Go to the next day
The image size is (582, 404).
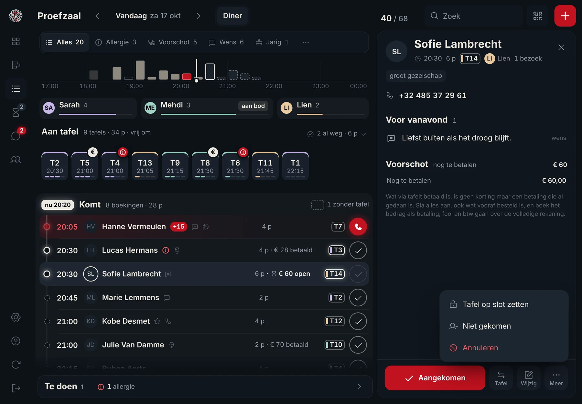199,16
